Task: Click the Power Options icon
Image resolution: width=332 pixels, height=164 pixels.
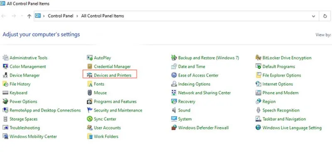Action: (5, 101)
